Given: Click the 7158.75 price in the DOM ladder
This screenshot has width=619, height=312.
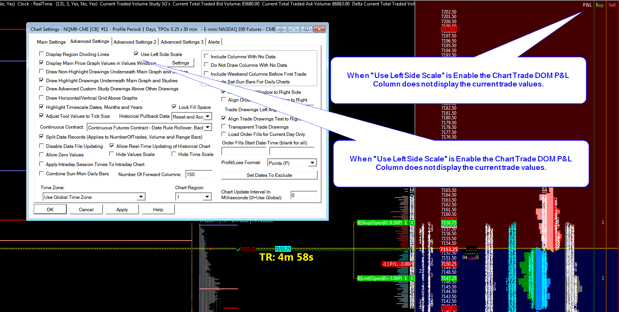Looking at the screenshot, I should pyautogui.click(x=449, y=223).
